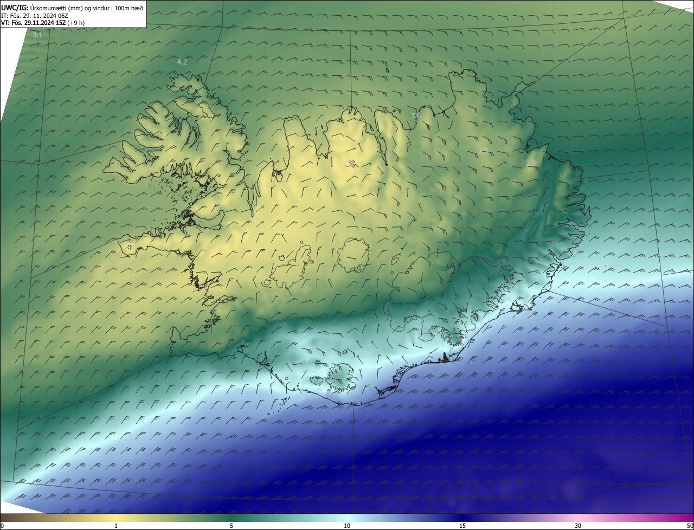The height and width of the screenshot is (530, 694).
Task: Click the "VT: Fös. 29.11.2024 15Z (+9 h)" line
Action: [43, 23]
